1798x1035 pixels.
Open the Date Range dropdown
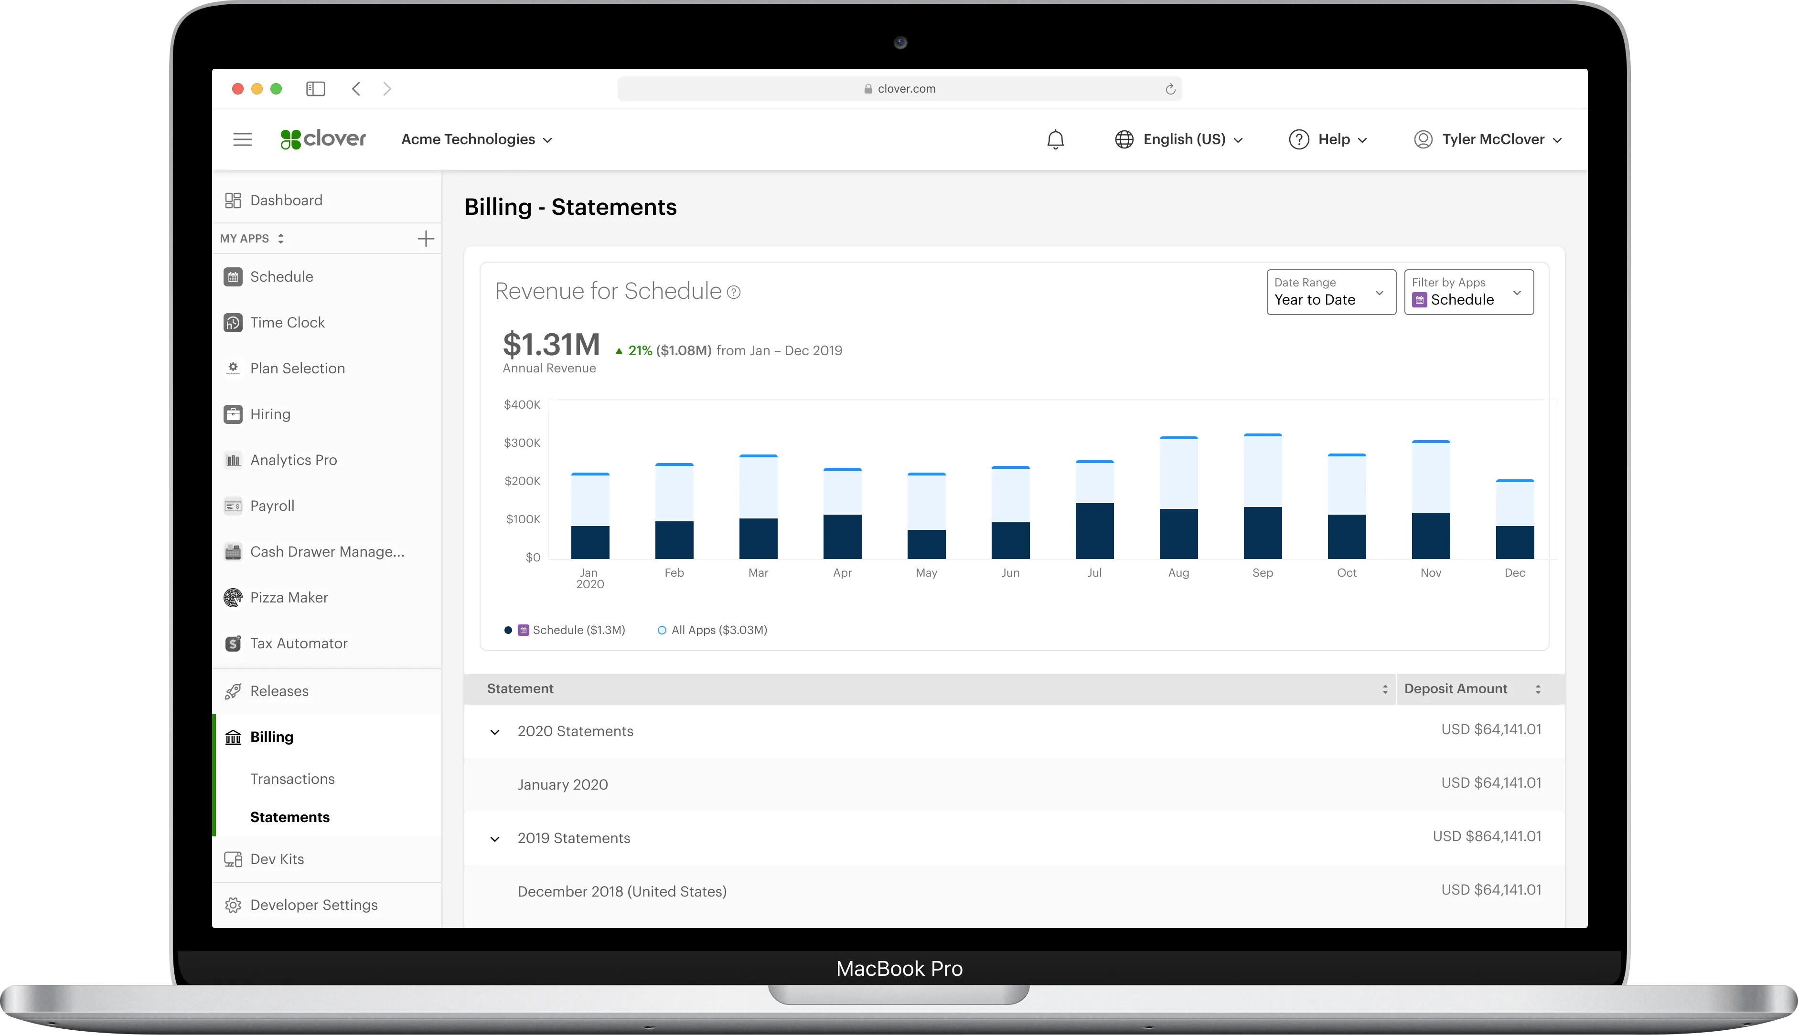click(x=1331, y=292)
